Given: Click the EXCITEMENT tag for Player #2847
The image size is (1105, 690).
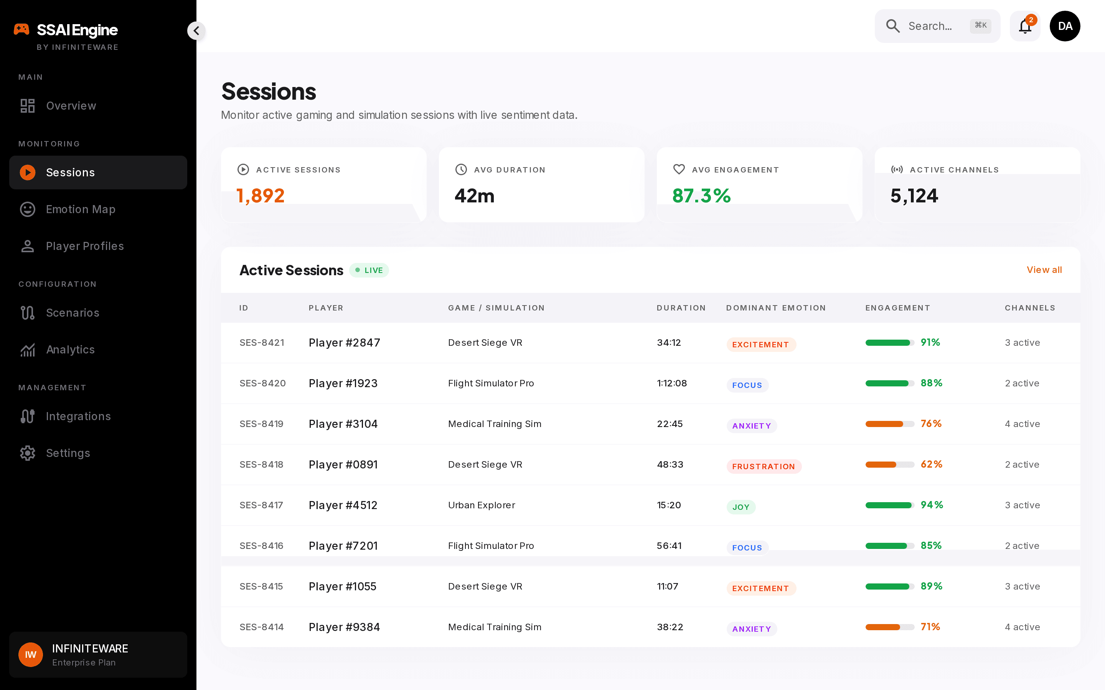Looking at the screenshot, I should (x=761, y=345).
